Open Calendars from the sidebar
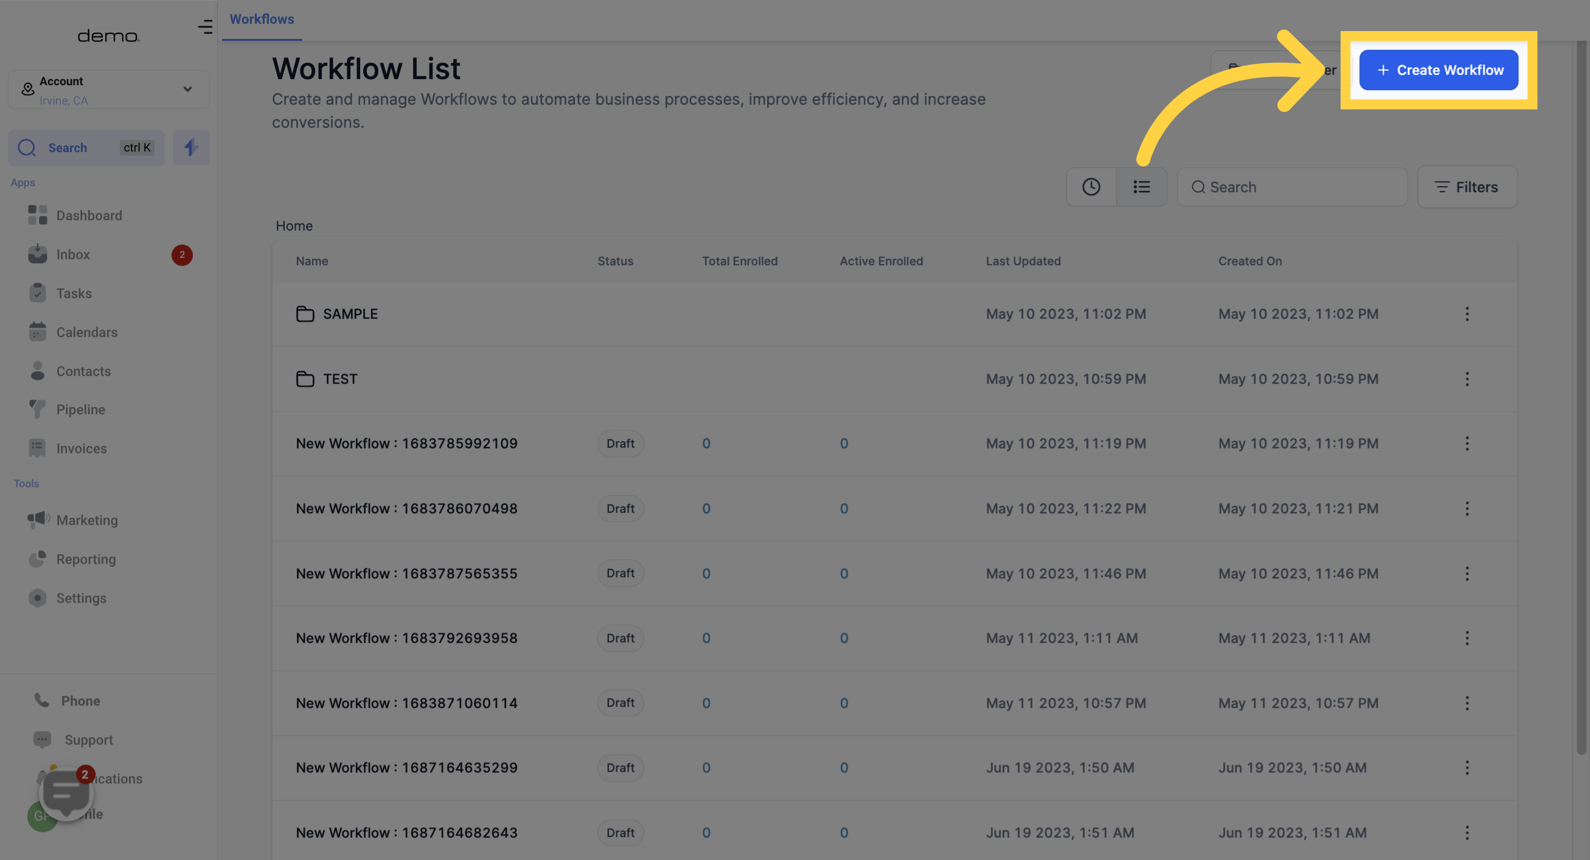Viewport: 1590px width, 860px height. pos(73,332)
